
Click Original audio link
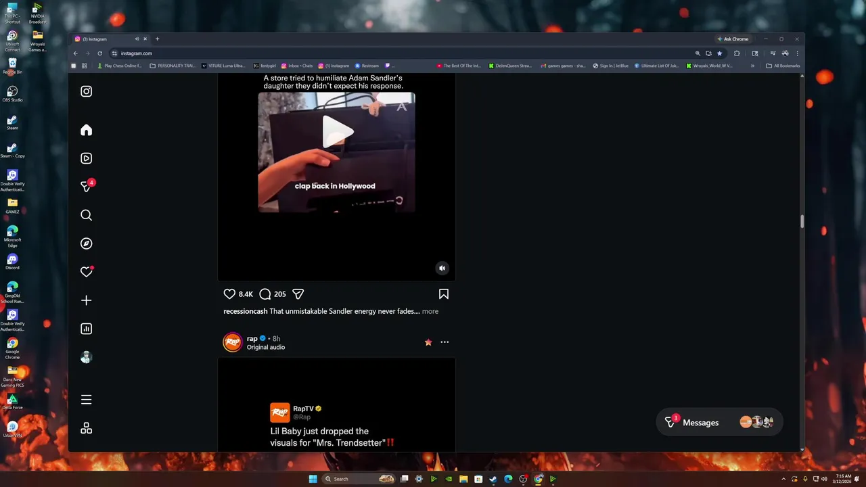pos(266,347)
